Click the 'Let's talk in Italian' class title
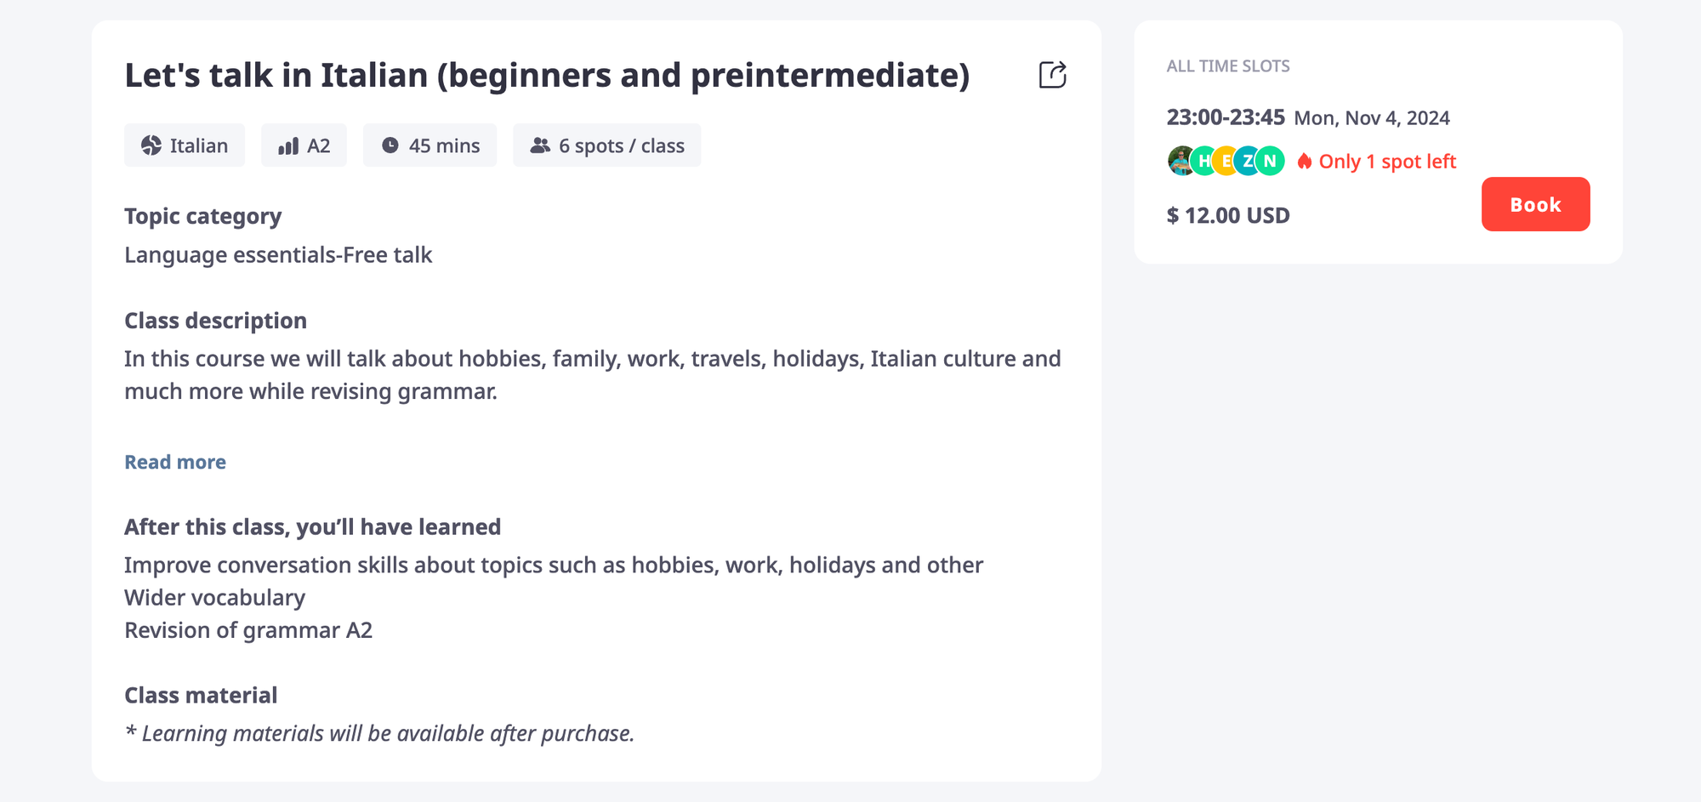This screenshot has height=802, width=1701. [547, 75]
